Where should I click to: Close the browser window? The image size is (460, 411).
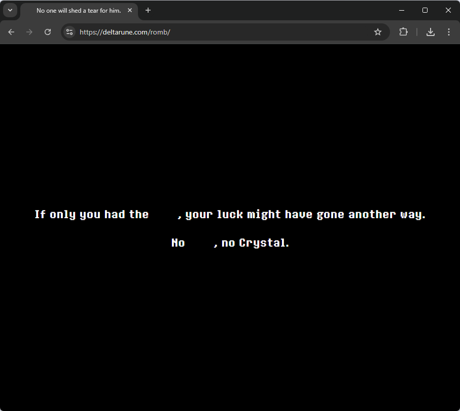(x=448, y=10)
